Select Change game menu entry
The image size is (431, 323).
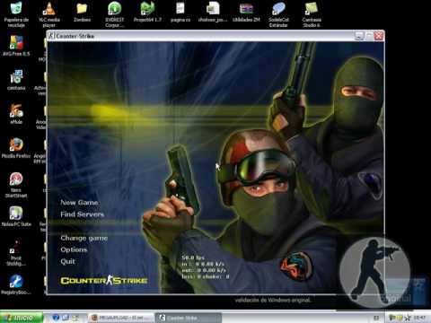(84, 238)
